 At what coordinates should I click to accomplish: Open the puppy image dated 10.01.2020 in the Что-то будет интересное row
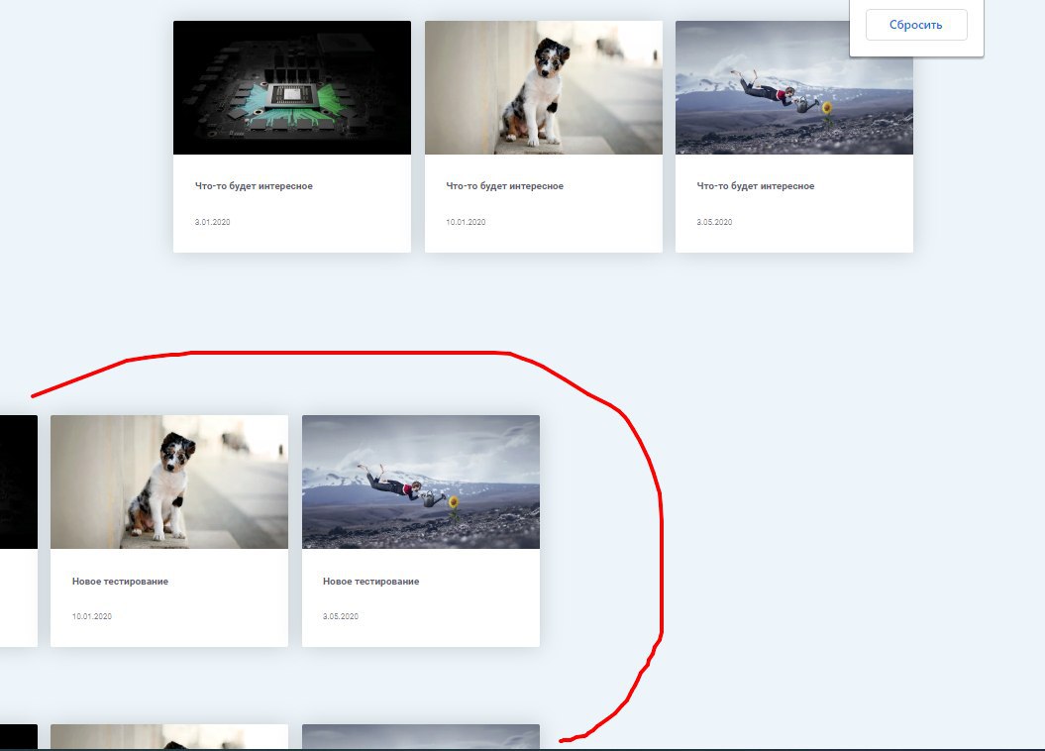coord(543,87)
